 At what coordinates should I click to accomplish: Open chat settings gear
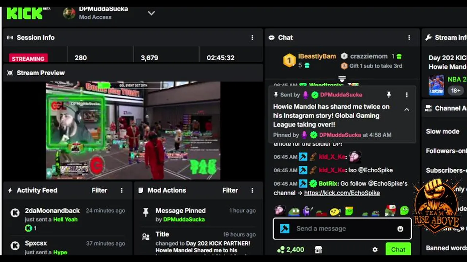click(375, 250)
